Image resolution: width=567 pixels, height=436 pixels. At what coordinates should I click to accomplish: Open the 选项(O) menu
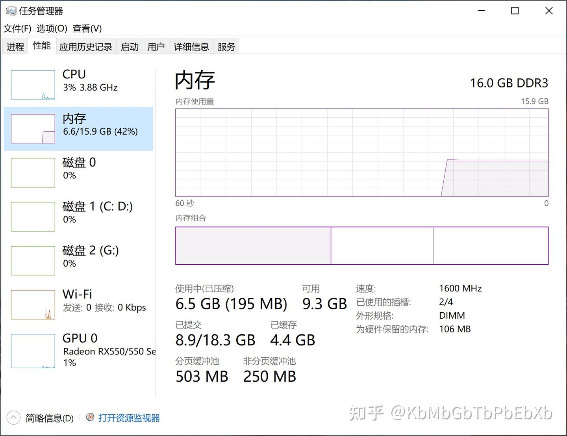[52, 28]
